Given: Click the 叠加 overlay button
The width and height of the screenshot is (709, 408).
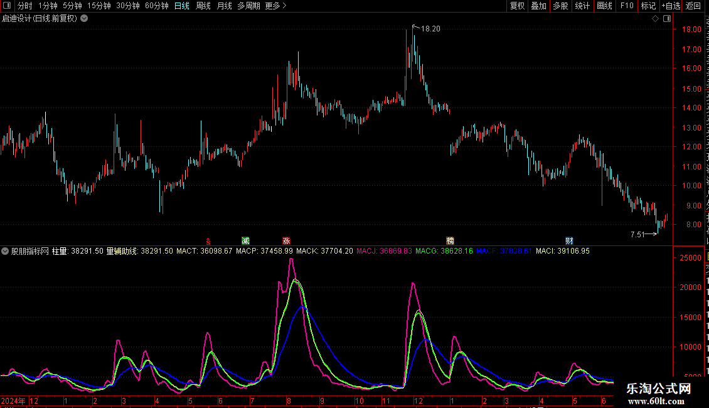Looking at the screenshot, I should point(538,6).
